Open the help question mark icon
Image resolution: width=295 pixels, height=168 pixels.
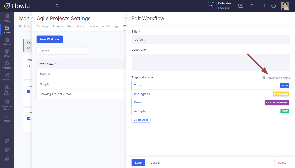(x=274, y=6)
